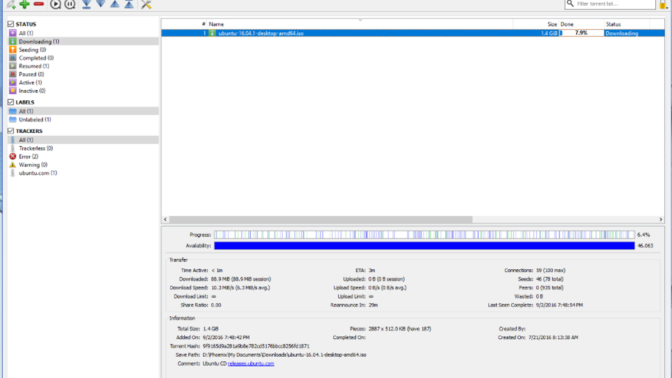This screenshot has height=378, width=672.
Task: Click the Filter torrent list field
Action: (x=610, y=4)
